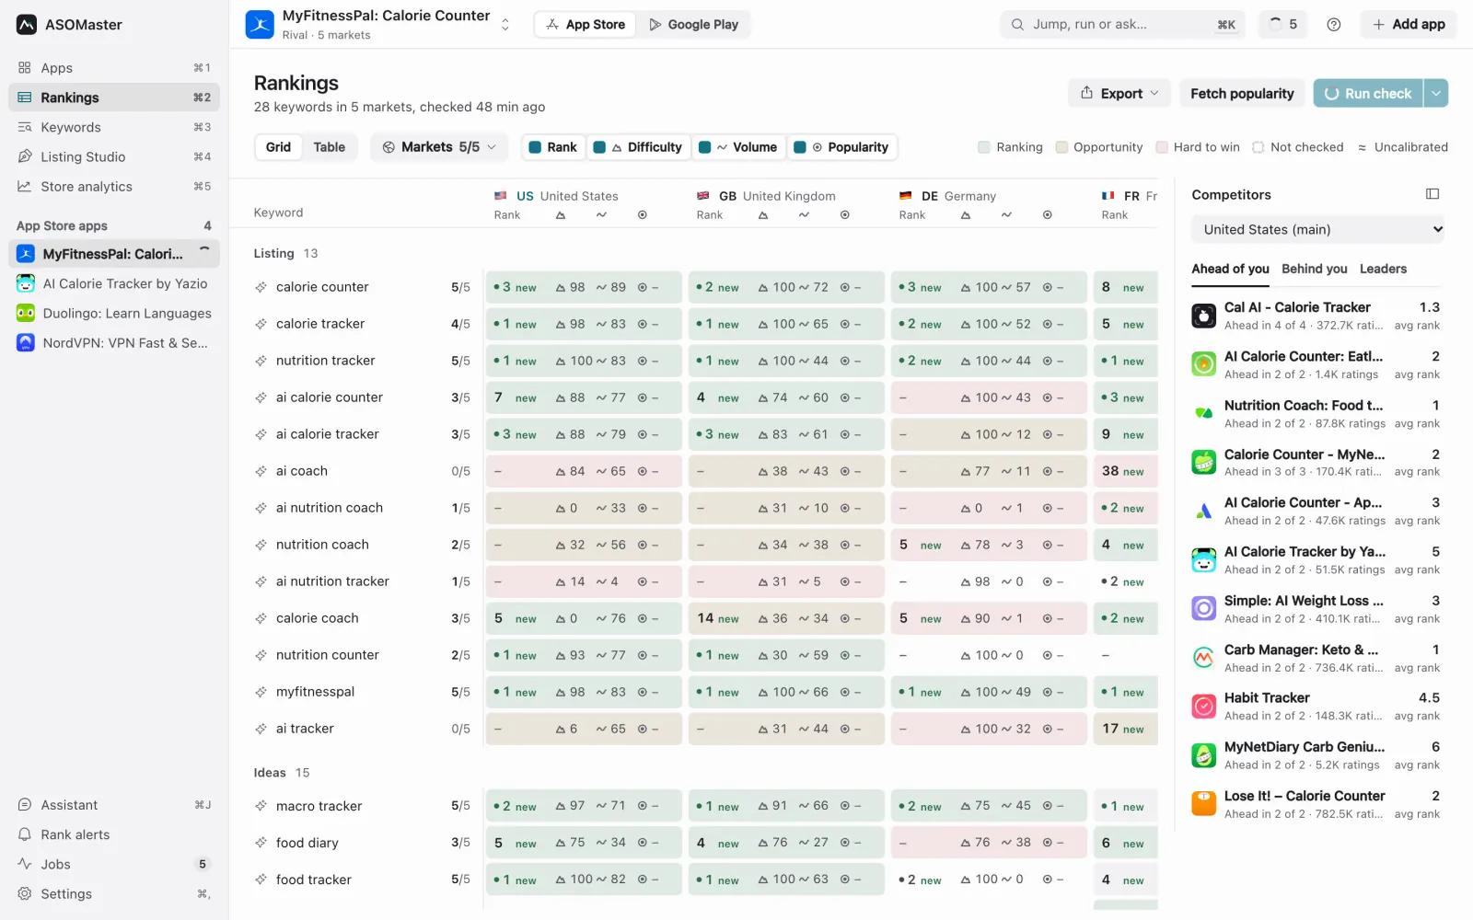The height and width of the screenshot is (920, 1473).
Task: Click the Fetch popularity button
Action: 1242,93
